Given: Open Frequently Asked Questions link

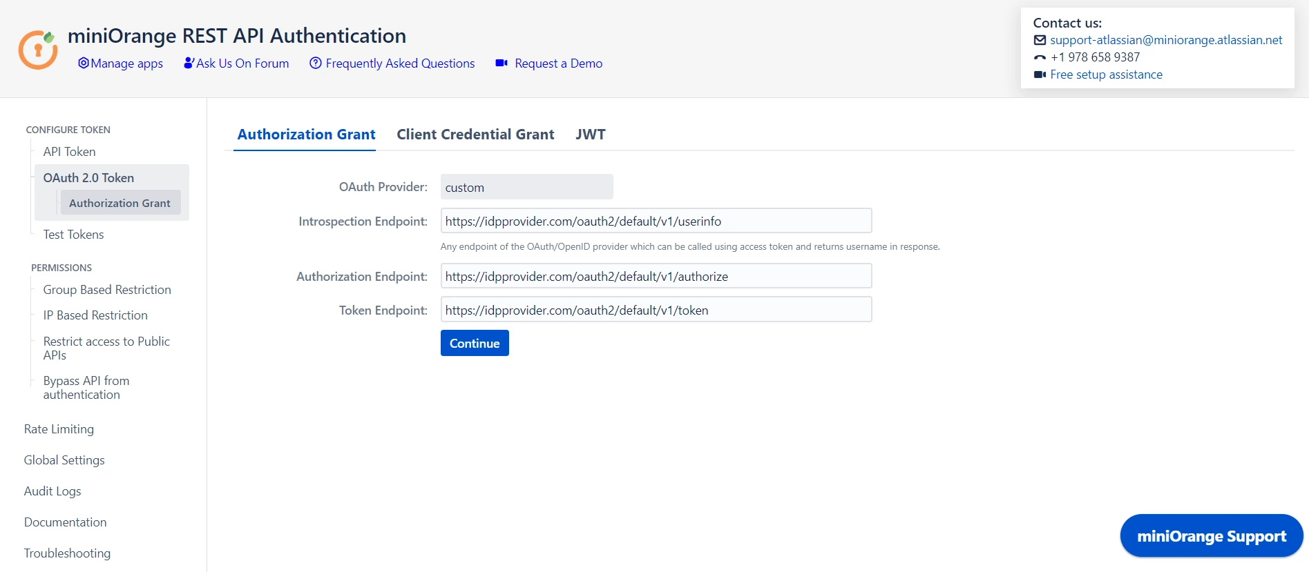Looking at the screenshot, I should tap(400, 63).
